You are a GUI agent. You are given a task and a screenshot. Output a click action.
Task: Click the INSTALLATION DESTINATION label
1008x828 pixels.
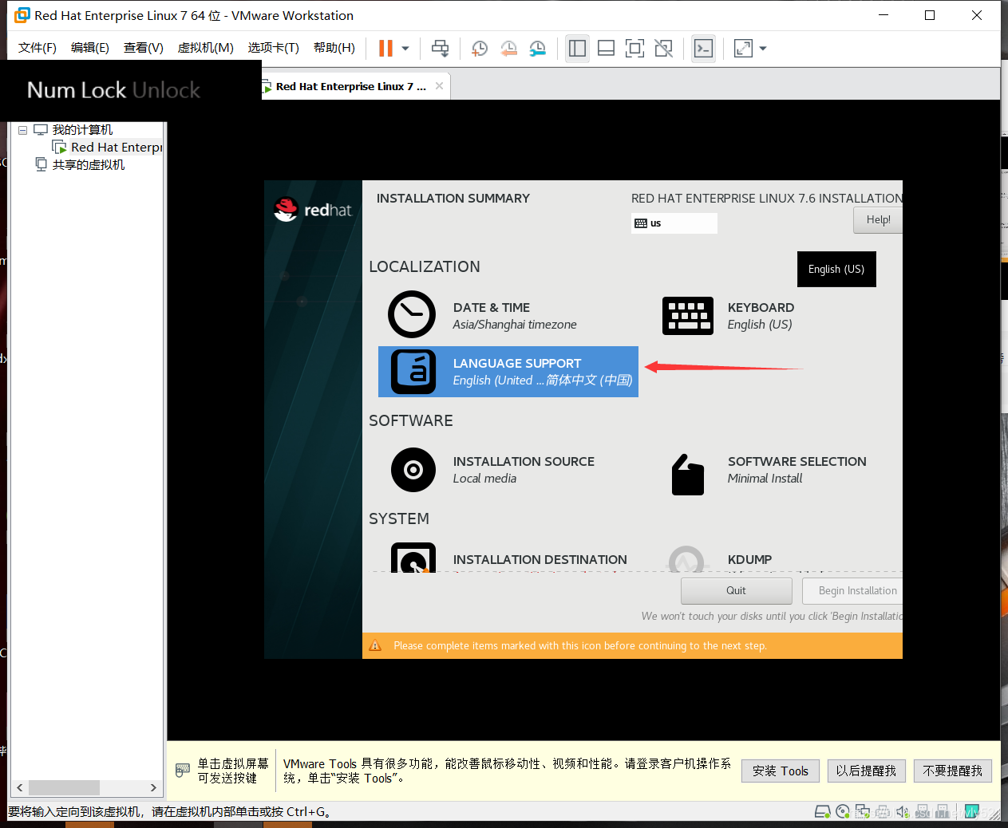[x=540, y=559]
